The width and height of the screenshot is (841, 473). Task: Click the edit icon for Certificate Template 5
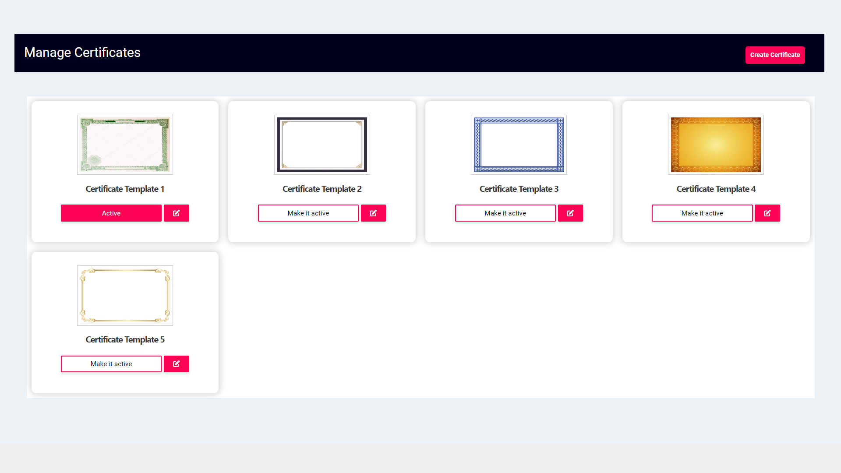click(x=176, y=363)
